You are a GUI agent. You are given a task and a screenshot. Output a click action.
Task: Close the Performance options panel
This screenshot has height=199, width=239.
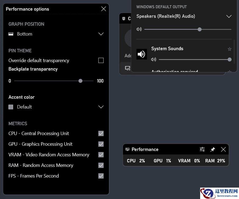coord(104,9)
